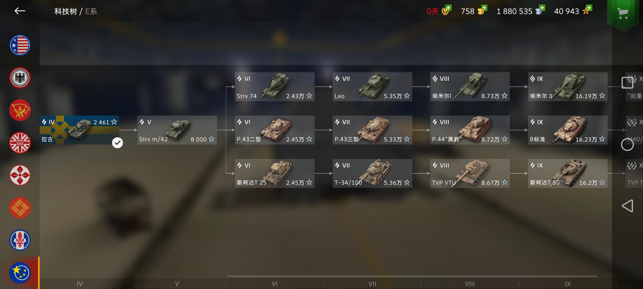This screenshot has height=289, width=643.
Task: Select the Japan nation emblem icon
Action: pos(20,175)
